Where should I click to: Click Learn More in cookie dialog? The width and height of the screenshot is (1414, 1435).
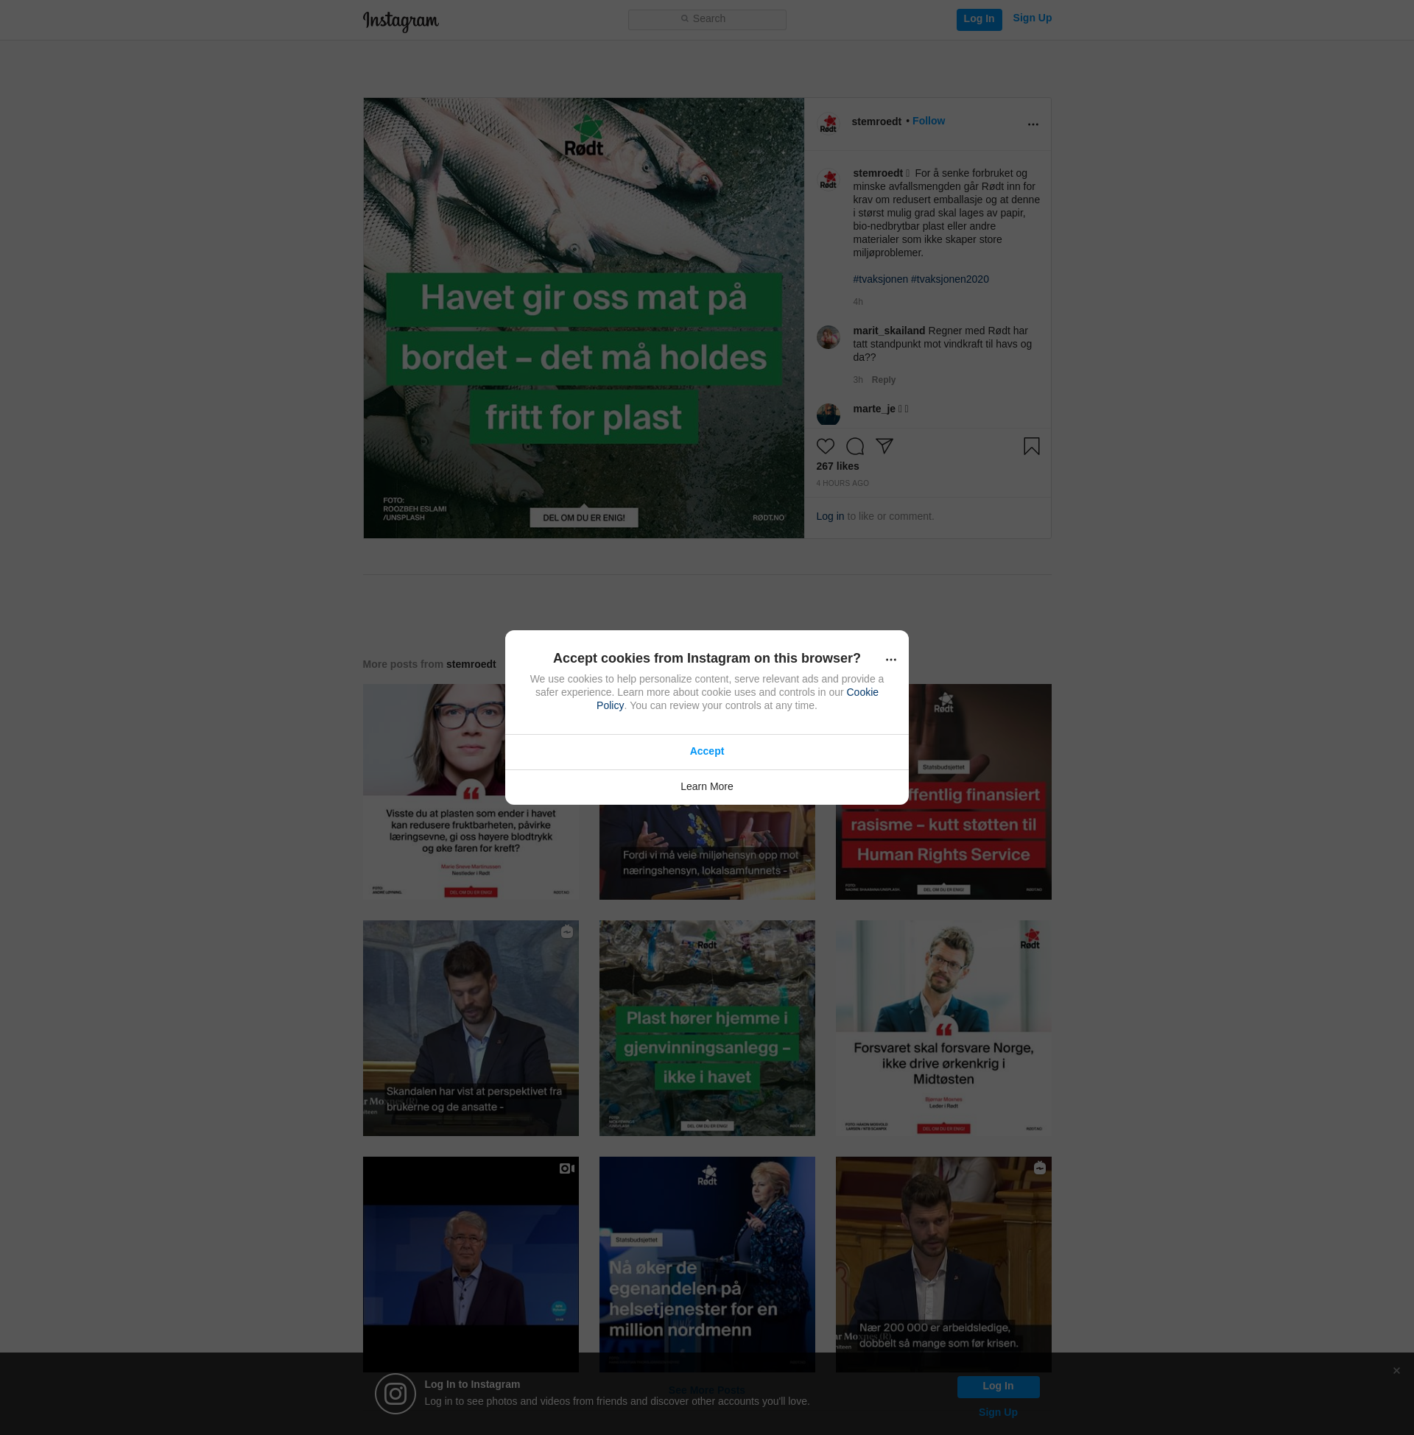click(x=706, y=786)
